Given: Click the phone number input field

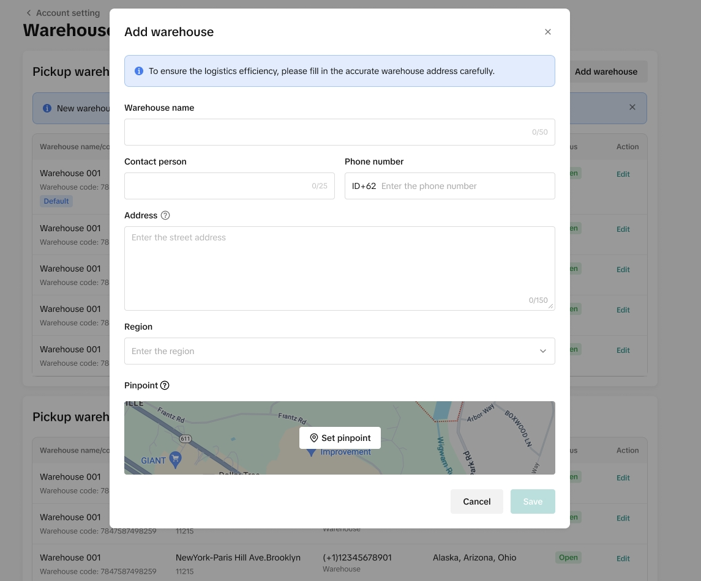Looking at the screenshot, I should (464, 186).
